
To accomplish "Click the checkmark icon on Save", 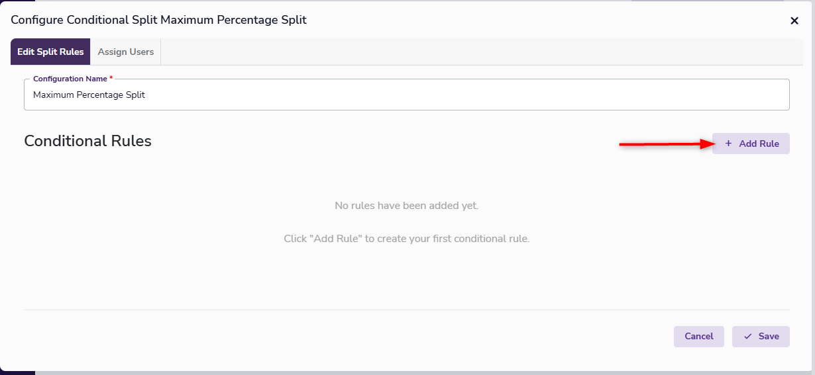I will click(x=748, y=337).
